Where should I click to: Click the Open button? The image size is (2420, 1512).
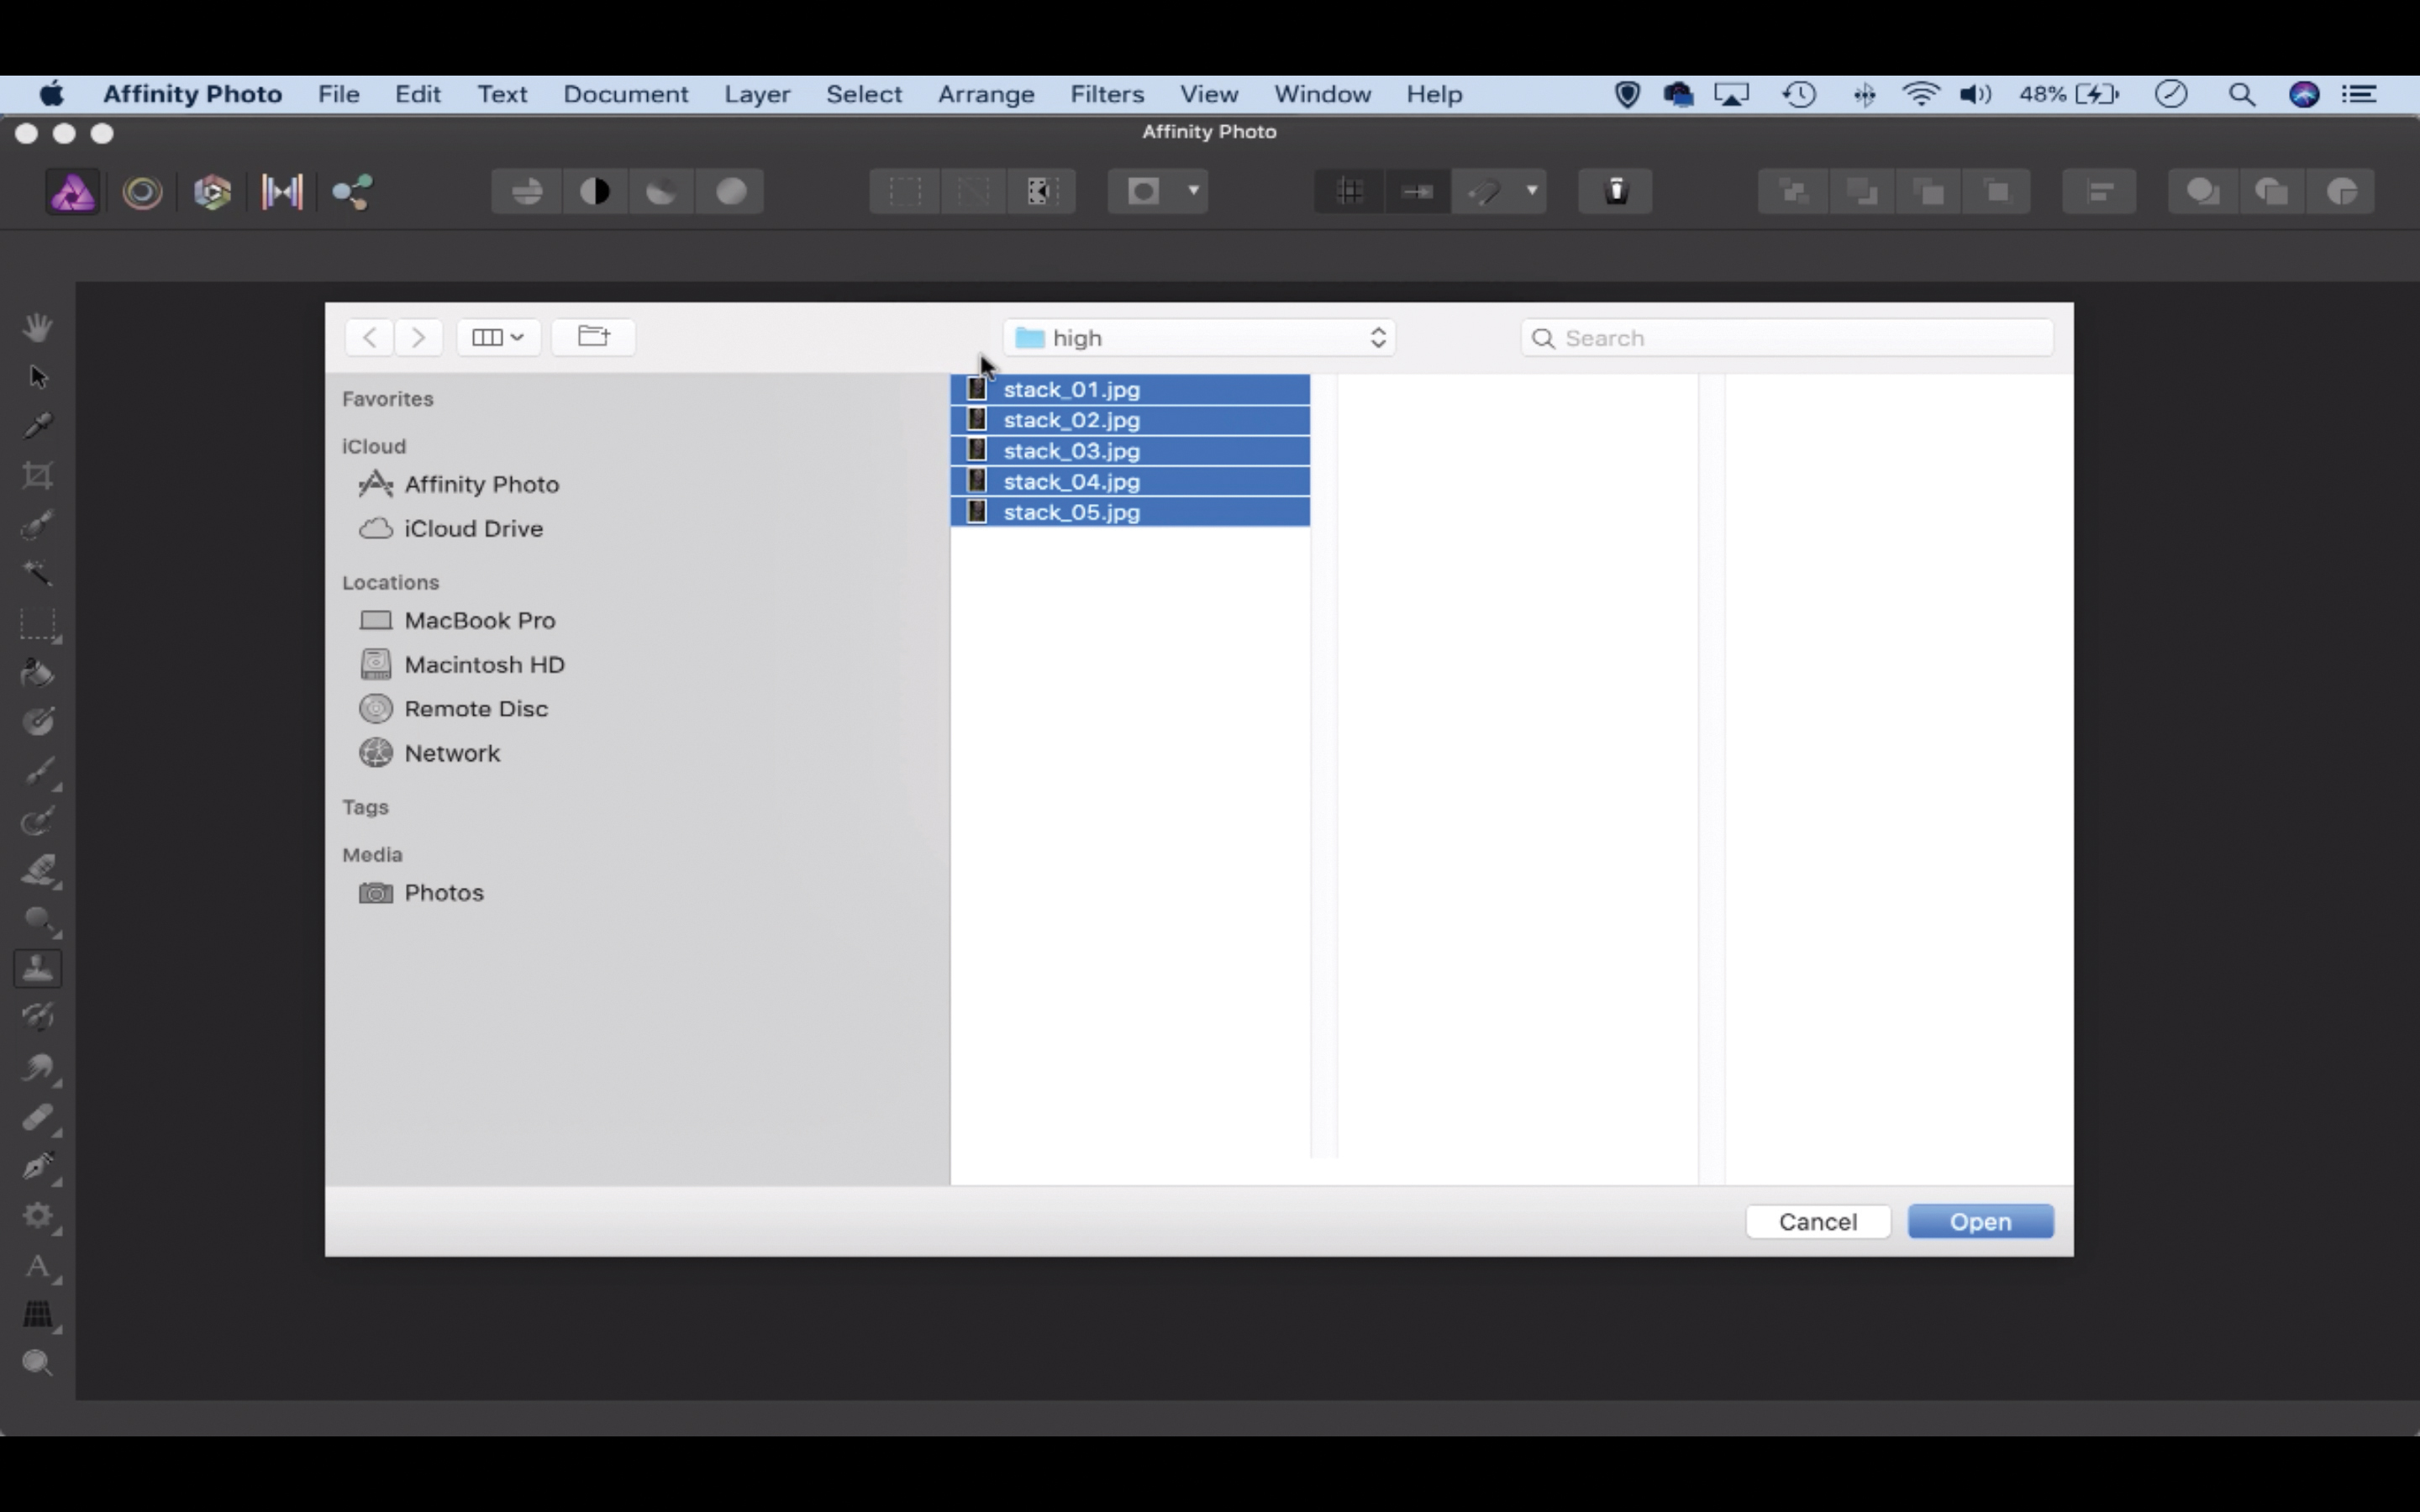(x=1979, y=1222)
